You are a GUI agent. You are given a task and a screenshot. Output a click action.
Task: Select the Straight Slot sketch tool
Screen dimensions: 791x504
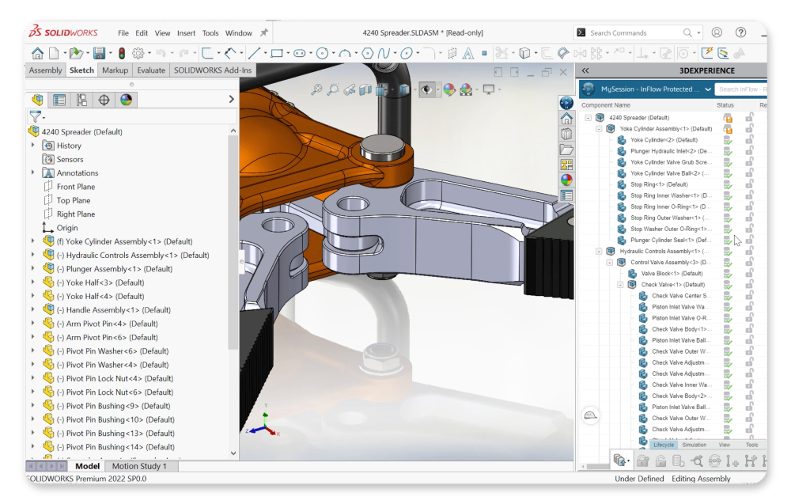(299, 53)
